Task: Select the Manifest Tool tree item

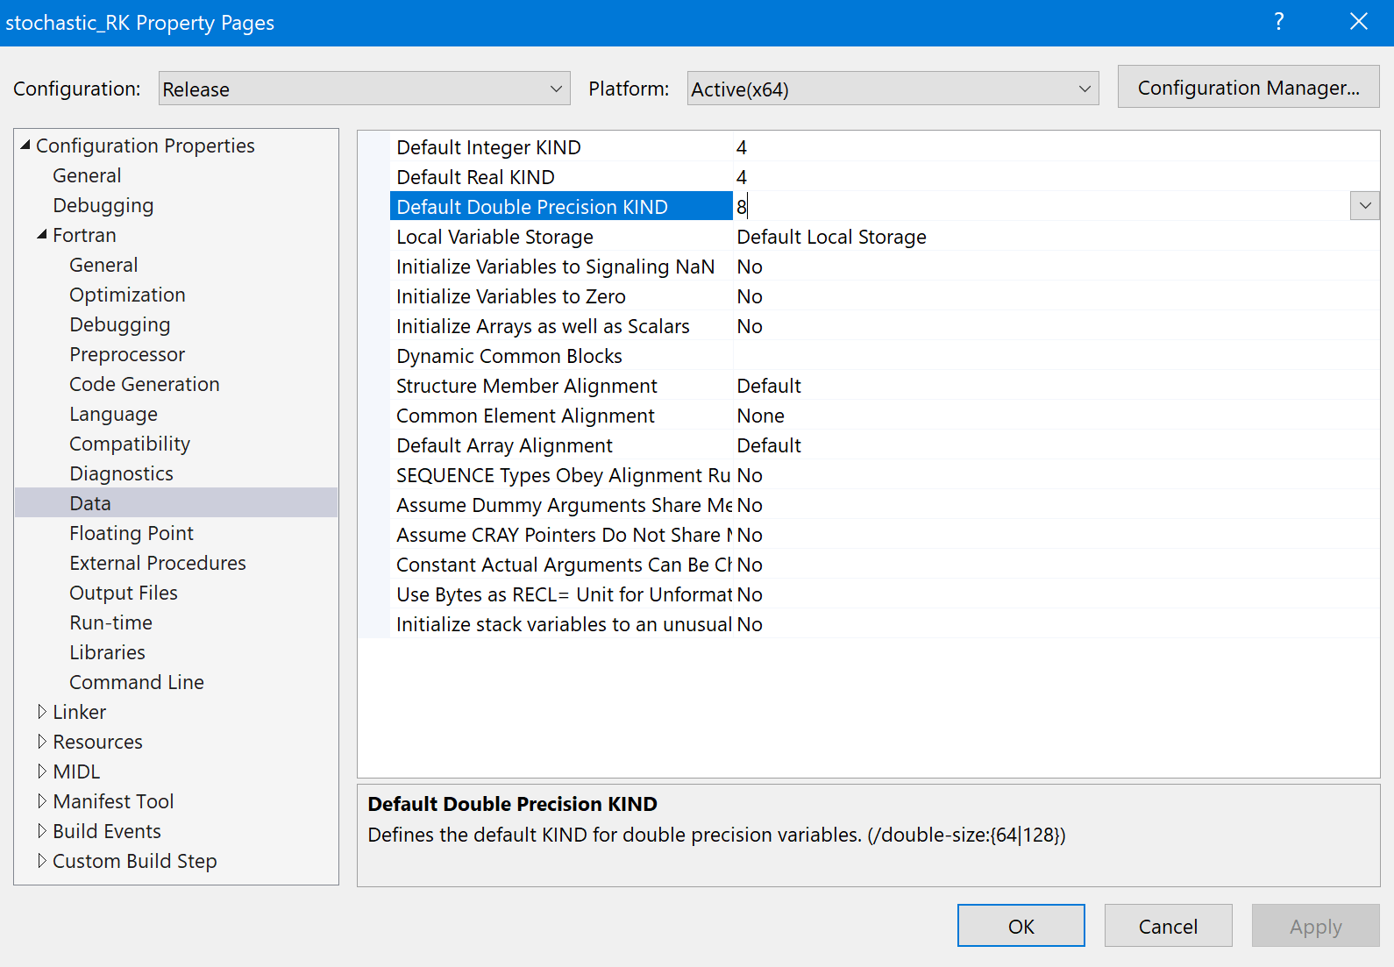Action: click(113, 801)
